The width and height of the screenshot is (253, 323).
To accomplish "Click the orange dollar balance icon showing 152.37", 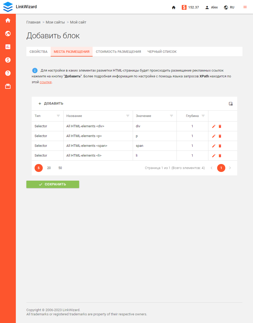I will point(184,7).
